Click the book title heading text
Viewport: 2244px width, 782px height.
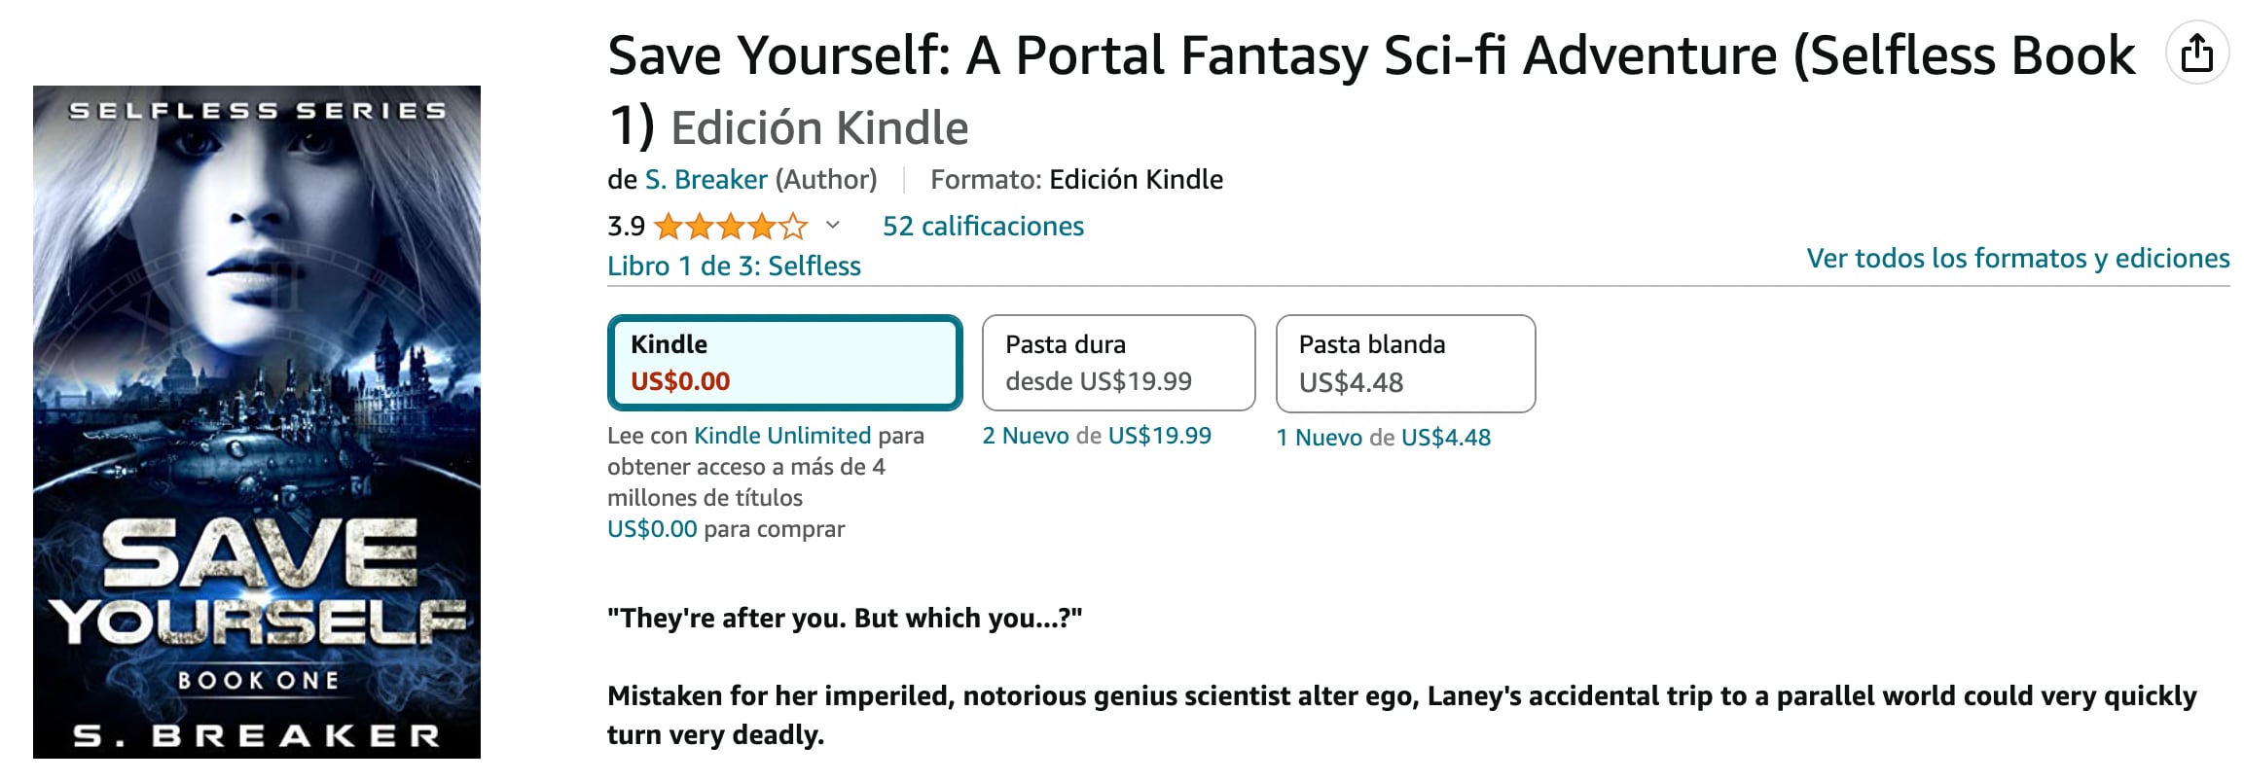(x=1370, y=55)
